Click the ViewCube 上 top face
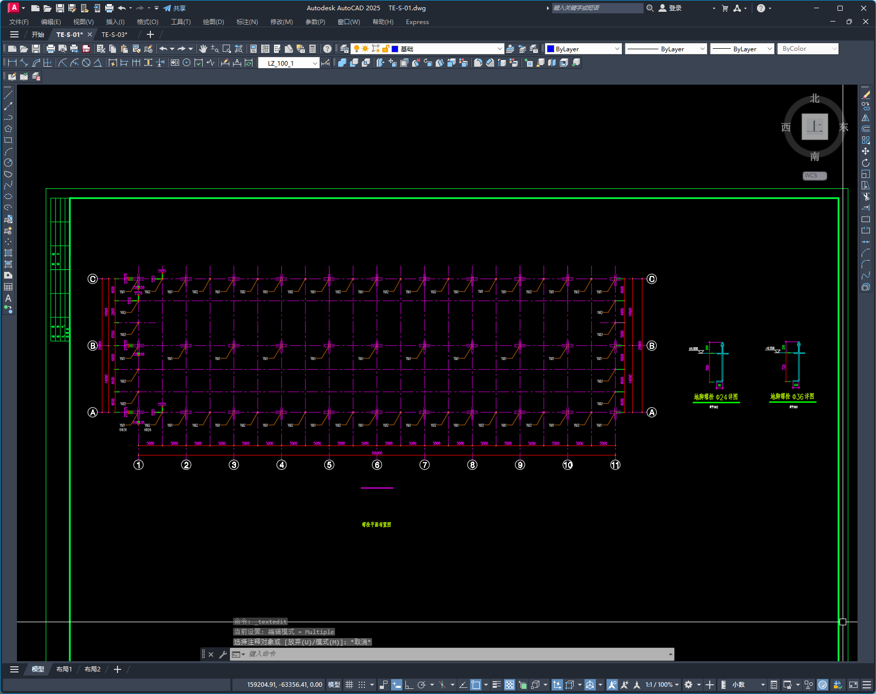Screen dimensions: 876x694 815,126
